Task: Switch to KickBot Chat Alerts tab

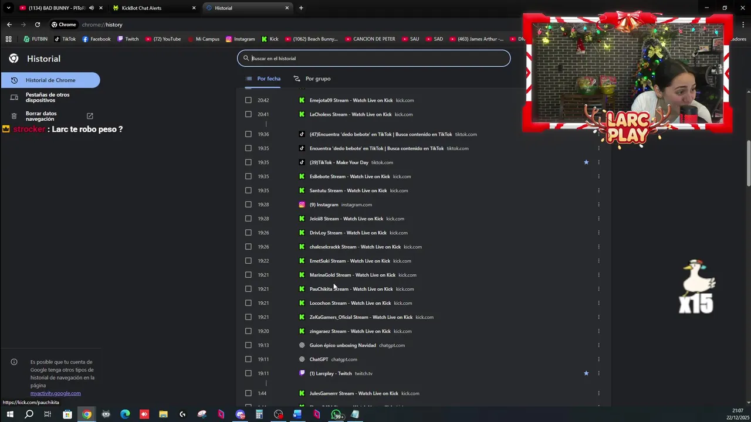Action: coord(154,8)
